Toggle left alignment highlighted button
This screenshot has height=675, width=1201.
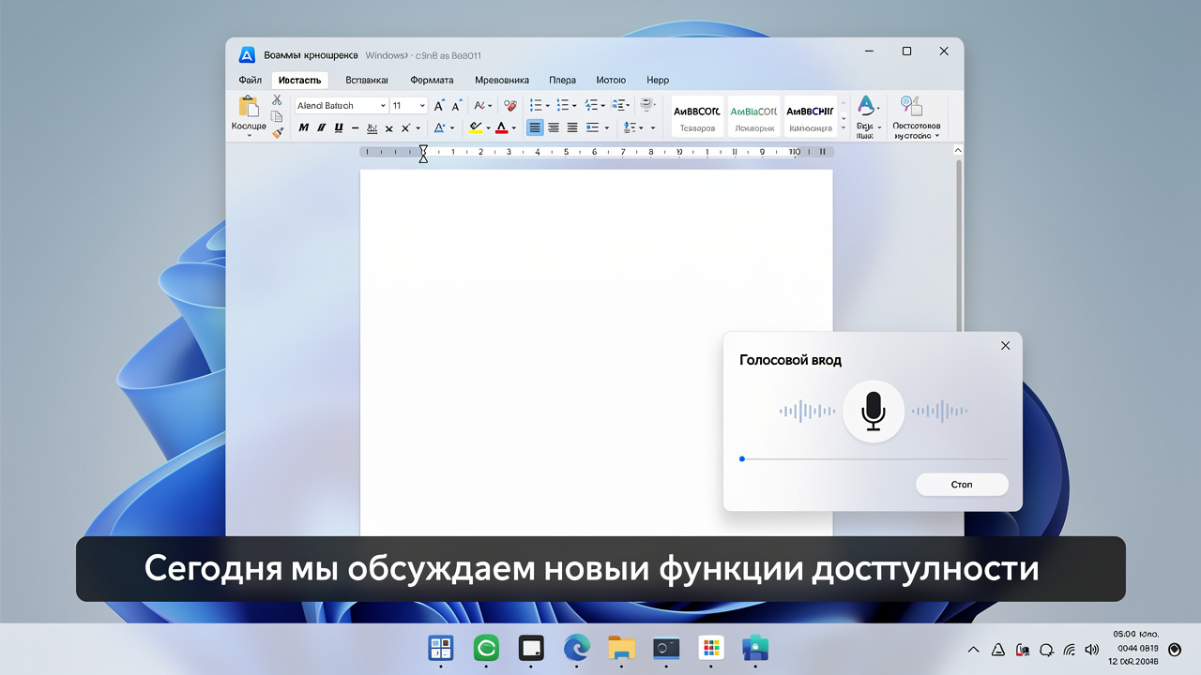[x=535, y=128]
